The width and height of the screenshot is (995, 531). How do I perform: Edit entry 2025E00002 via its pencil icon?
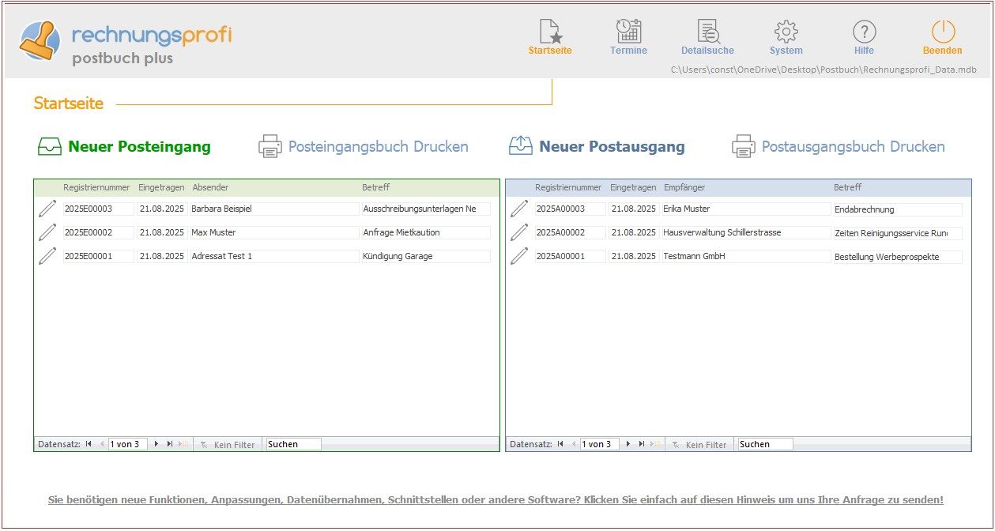tap(47, 232)
